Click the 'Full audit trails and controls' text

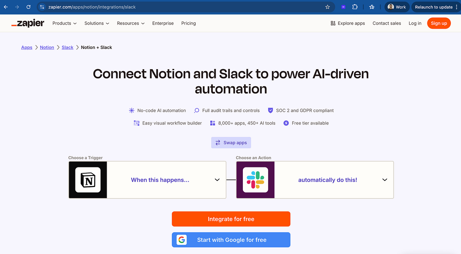click(x=231, y=111)
